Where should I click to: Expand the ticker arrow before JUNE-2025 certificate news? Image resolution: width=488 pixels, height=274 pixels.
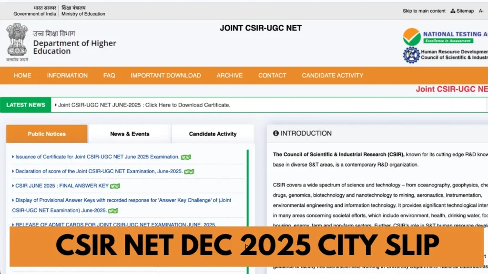coord(56,105)
